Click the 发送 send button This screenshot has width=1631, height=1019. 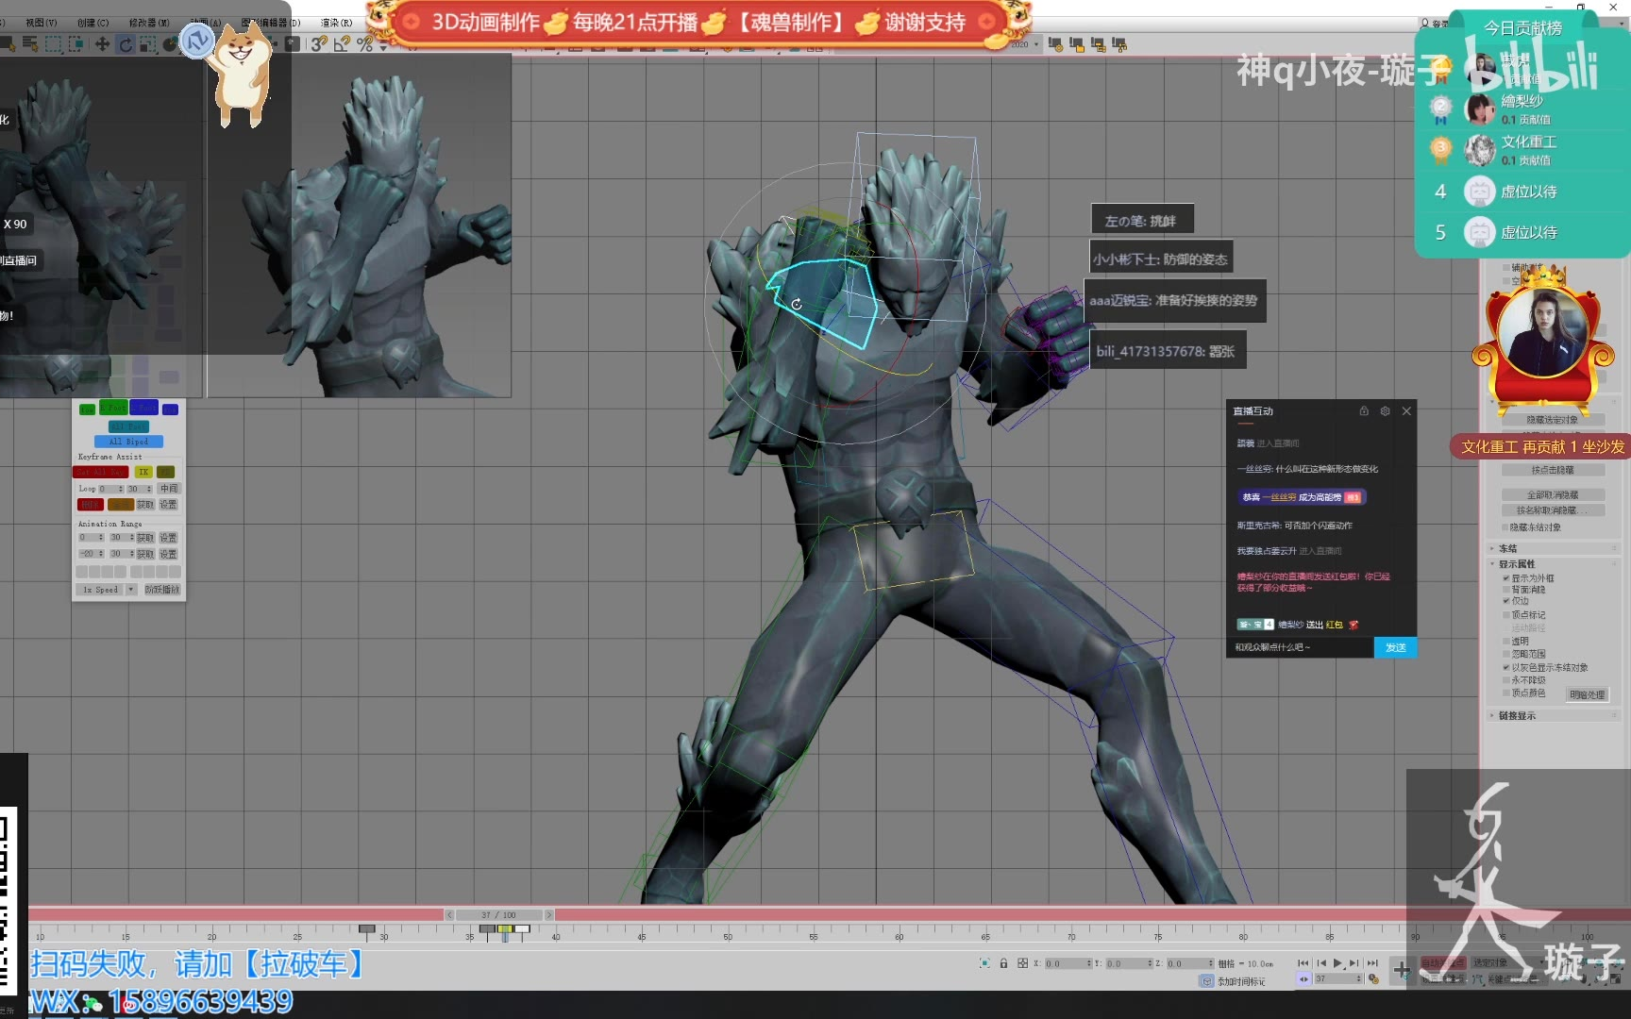[1395, 647]
